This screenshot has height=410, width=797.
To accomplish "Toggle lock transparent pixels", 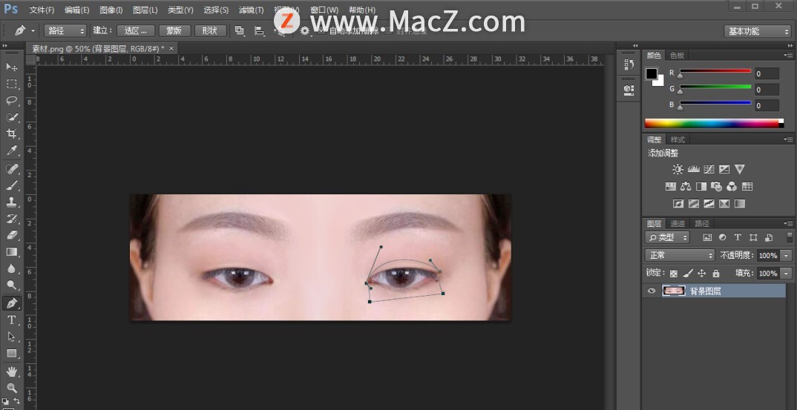I will [x=674, y=274].
